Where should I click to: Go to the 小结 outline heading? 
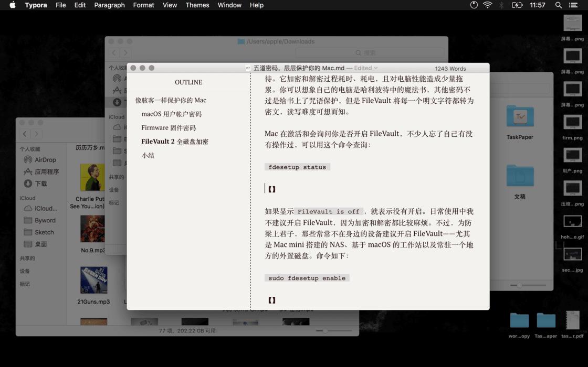tap(148, 155)
